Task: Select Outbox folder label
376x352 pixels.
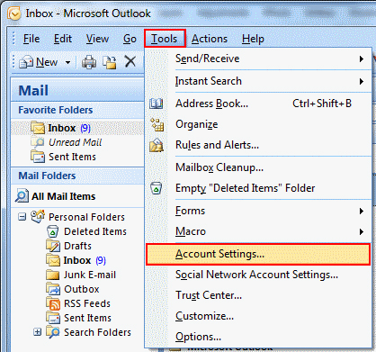Action: 82,289
